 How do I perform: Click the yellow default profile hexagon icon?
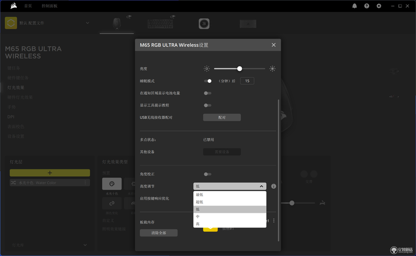[x=11, y=23]
